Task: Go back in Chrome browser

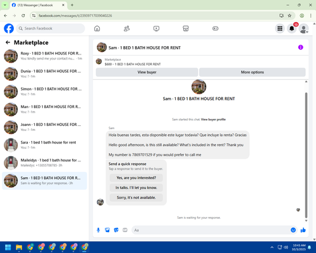Action: coord(6,16)
